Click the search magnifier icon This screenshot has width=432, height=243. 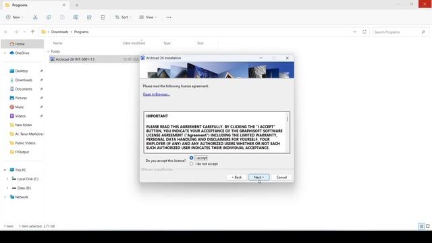(x=423, y=32)
